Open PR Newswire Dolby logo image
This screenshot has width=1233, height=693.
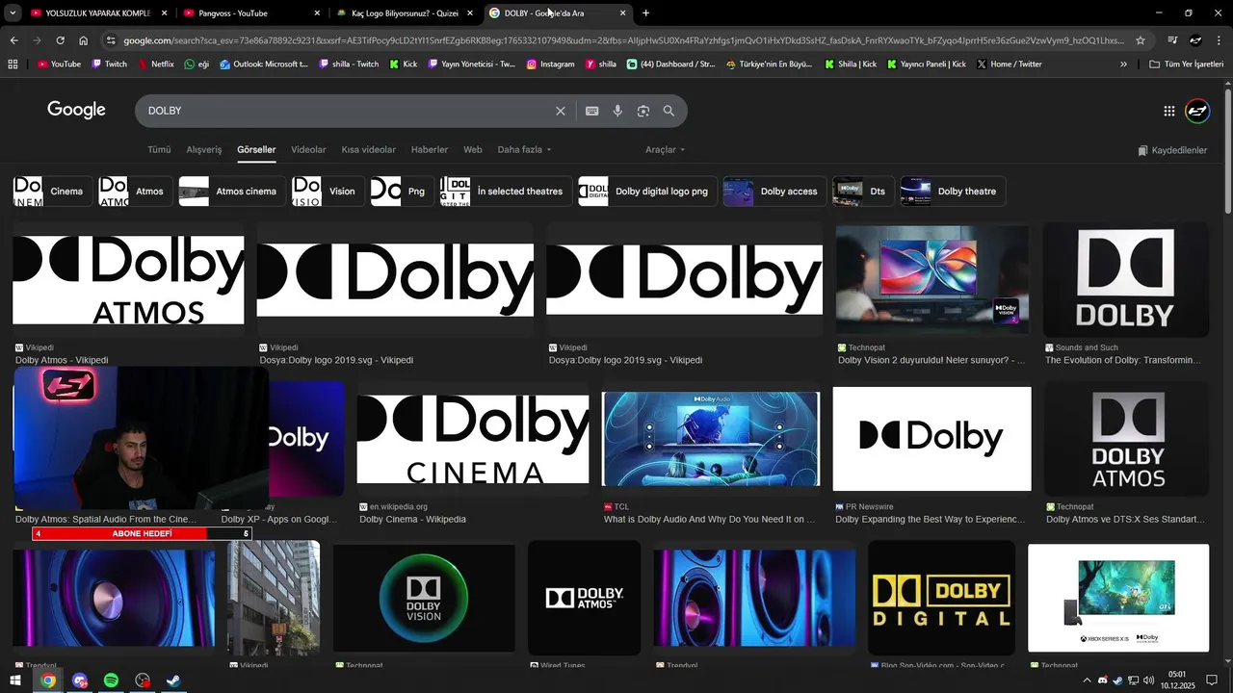tap(931, 439)
